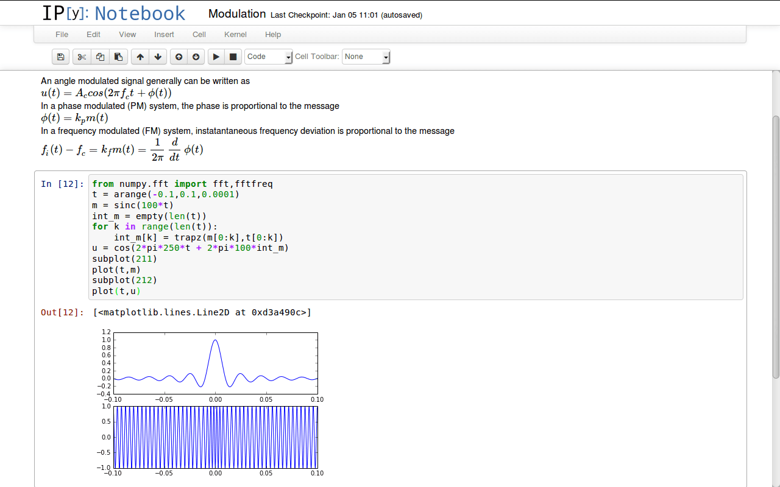Copy the selected cell
The image size is (780, 487).
tap(100, 57)
